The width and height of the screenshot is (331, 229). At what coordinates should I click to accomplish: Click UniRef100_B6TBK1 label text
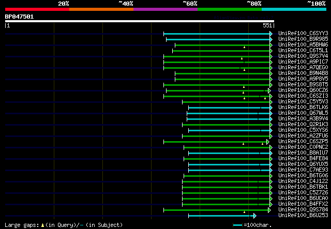pos(303,187)
